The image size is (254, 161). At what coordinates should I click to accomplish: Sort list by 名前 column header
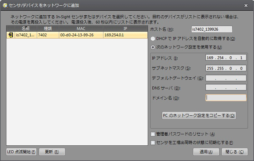pyautogui.click(x=26, y=28)
